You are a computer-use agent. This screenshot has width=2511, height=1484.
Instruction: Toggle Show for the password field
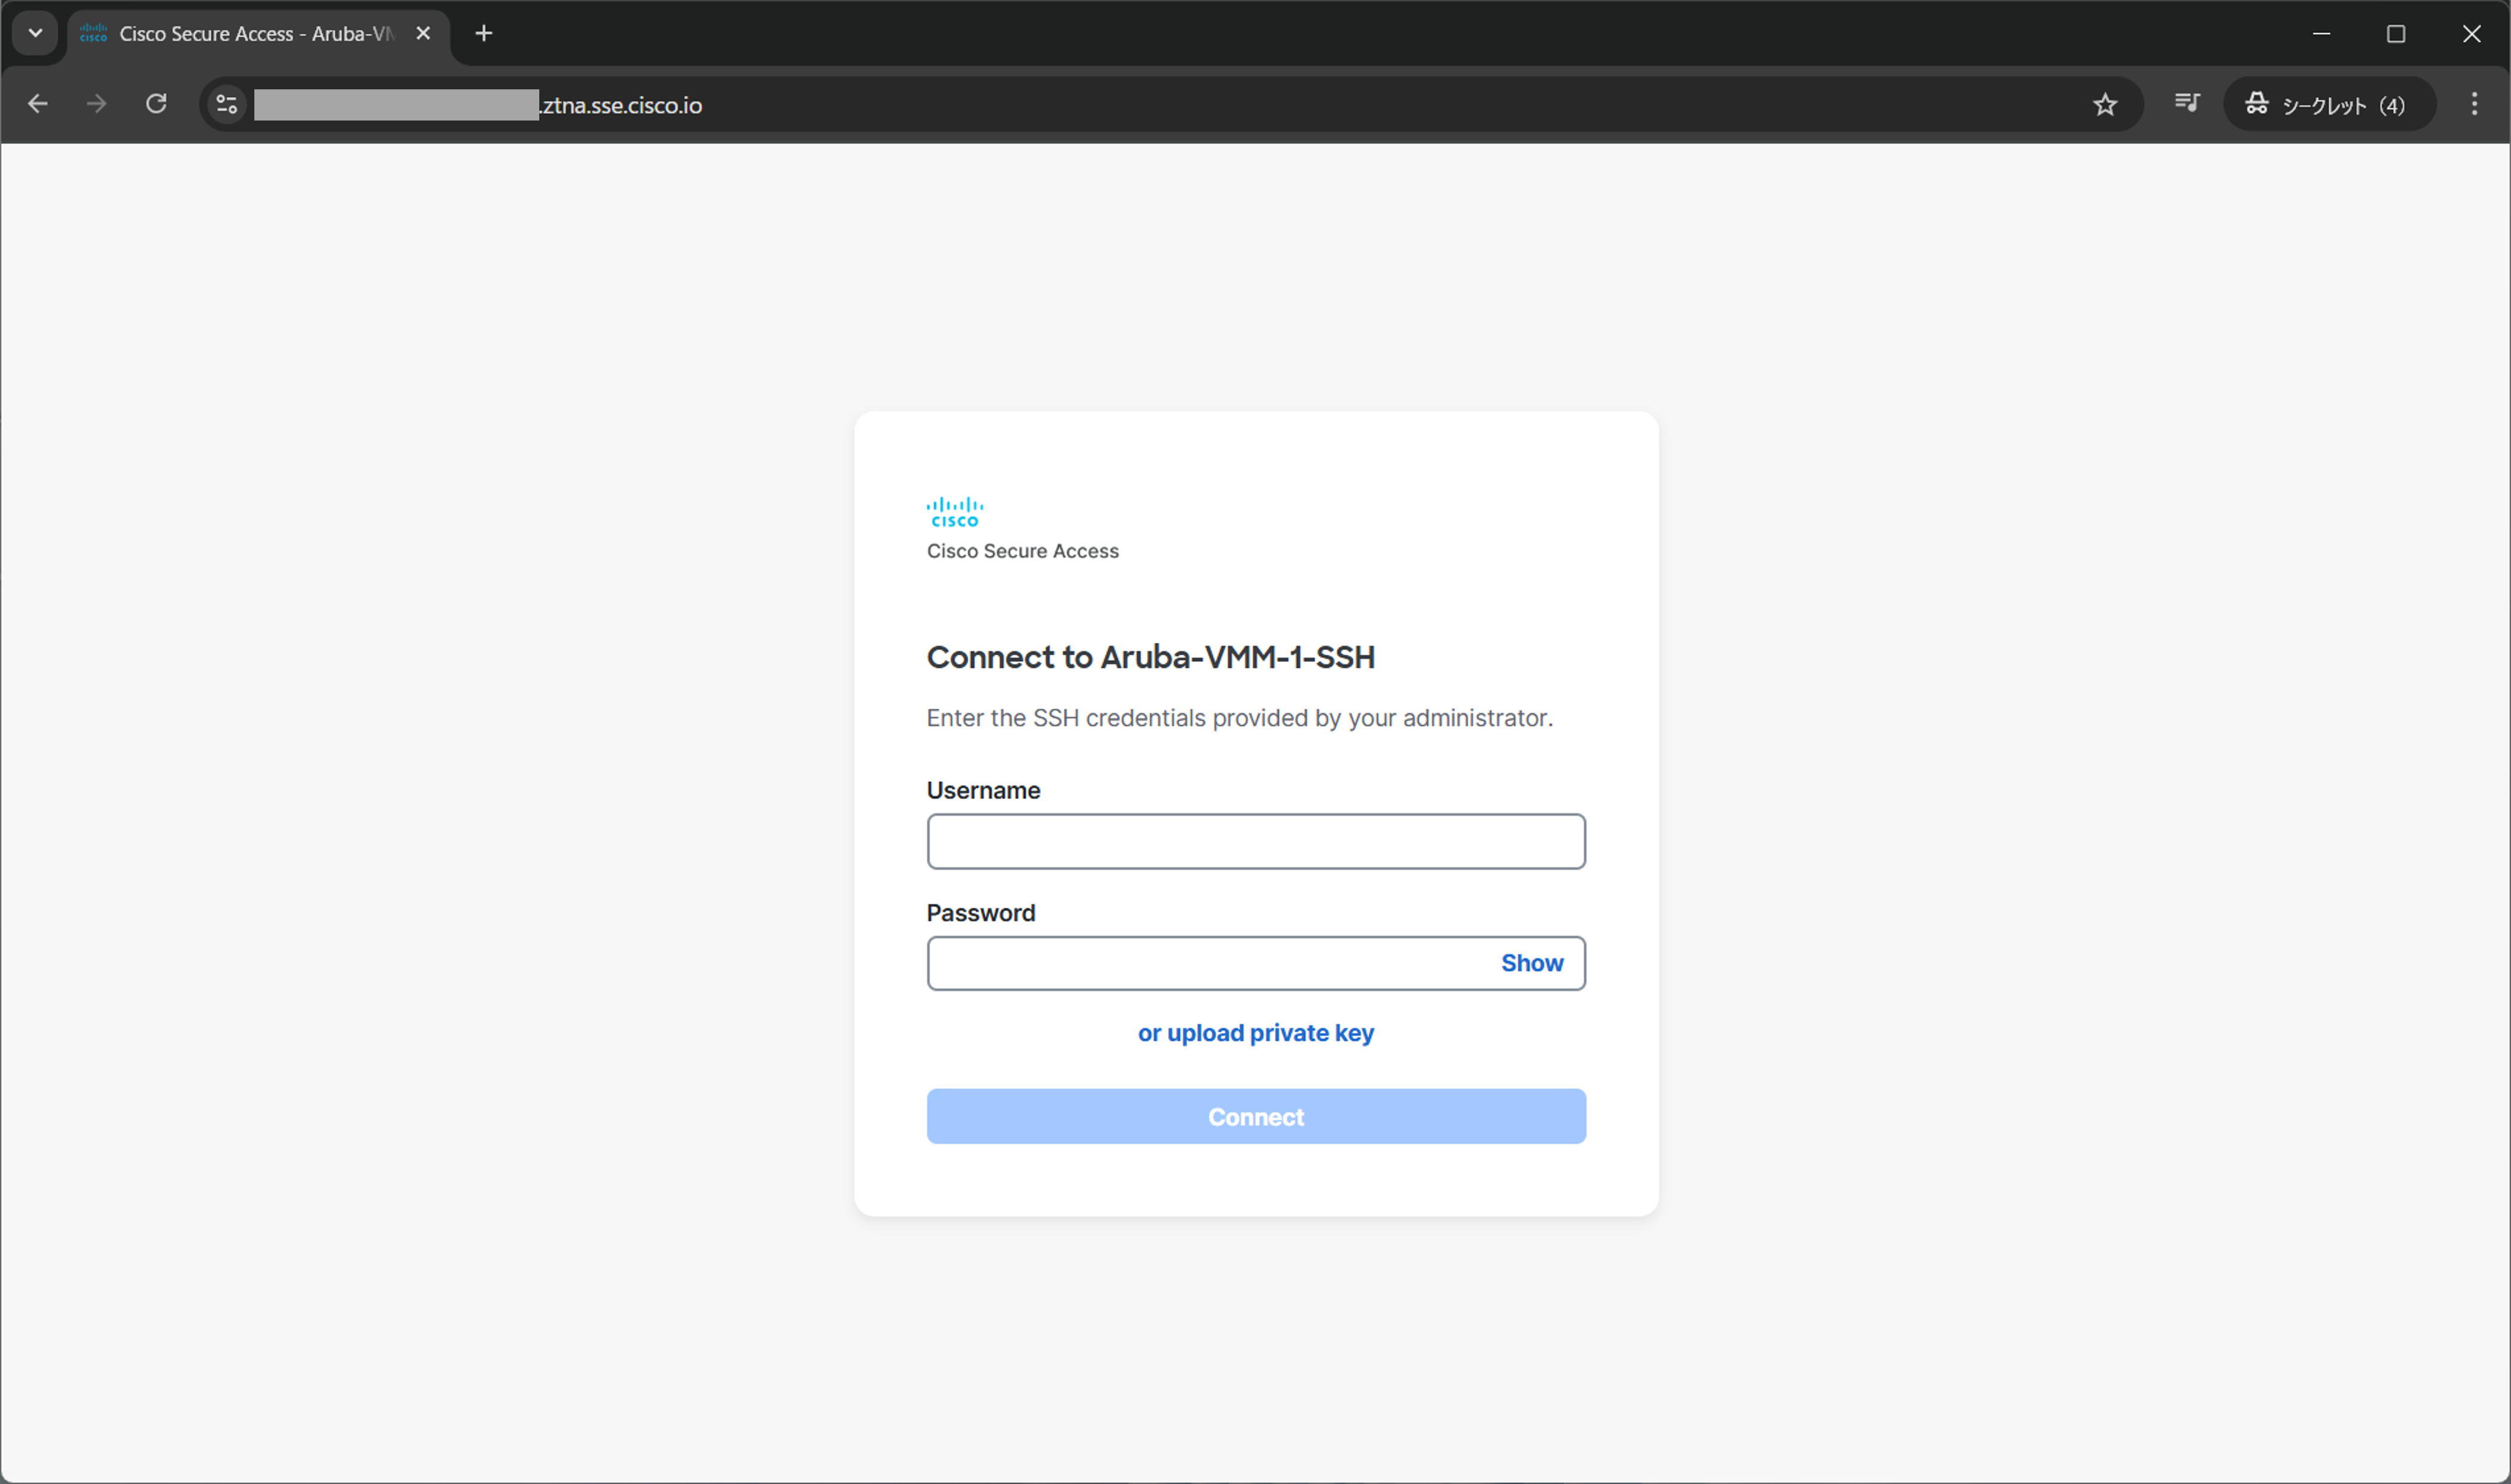pyautogui.click(x=1531, y=963)
